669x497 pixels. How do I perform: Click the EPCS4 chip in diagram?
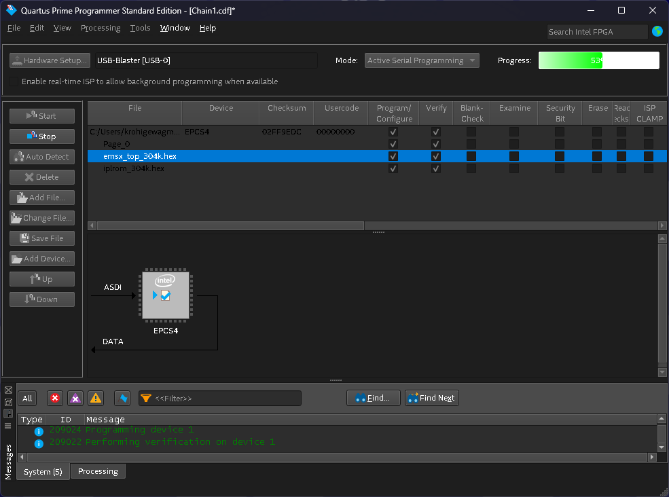[166, 295]
